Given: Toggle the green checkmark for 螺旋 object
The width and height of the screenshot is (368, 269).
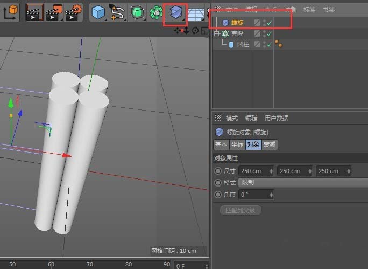Looking at the screenshot, I should click(x=269, y=23).
